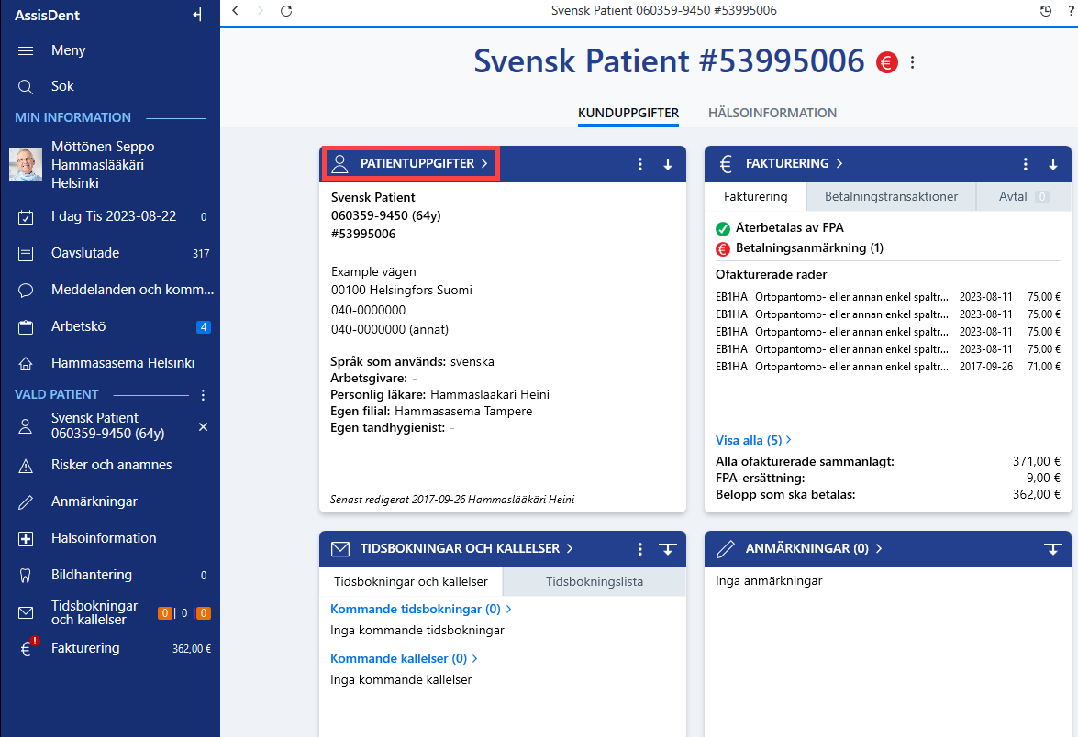Viewport: 1078px width, 737px height.
Task: Open the Fakturering card three-dot menu
Action: pos(1025,163)
